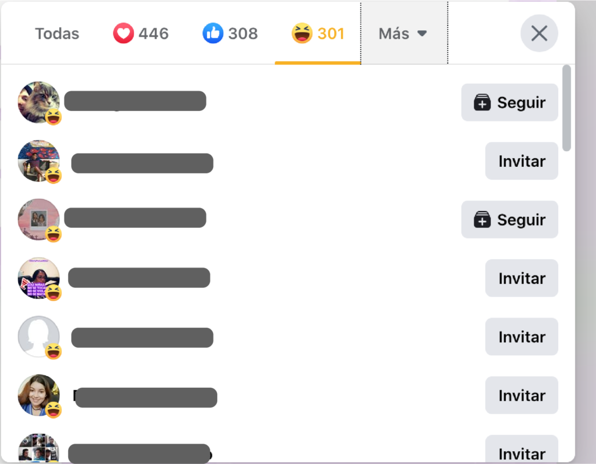596x464 pixels.
Task: Open the blank silhouette profile picture
Action: tap(38, 337)
